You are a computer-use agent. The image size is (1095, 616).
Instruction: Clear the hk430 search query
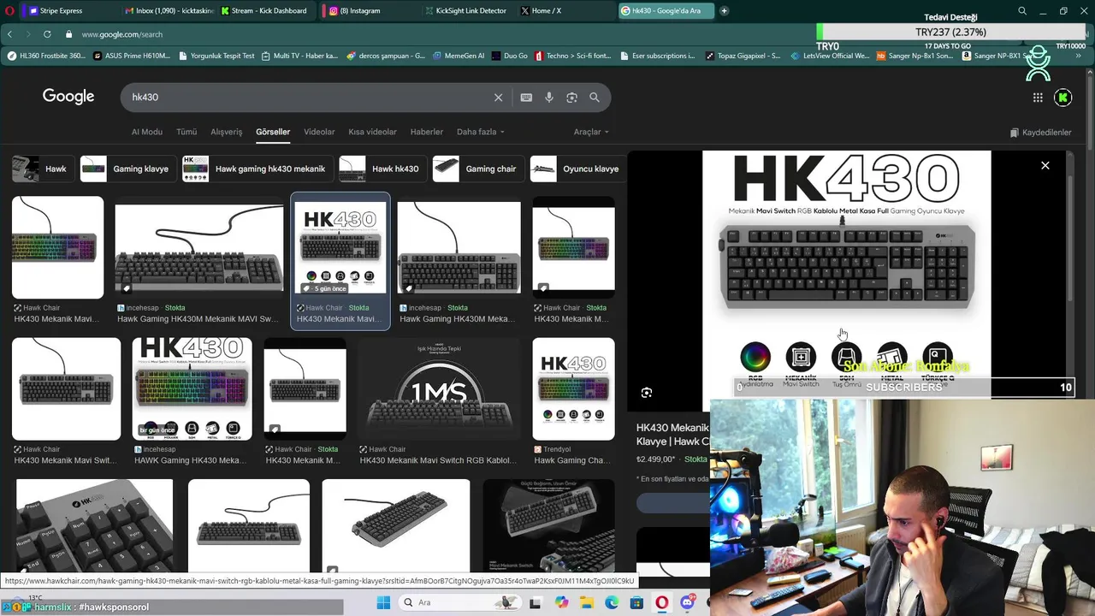click(x=498, y=98)
